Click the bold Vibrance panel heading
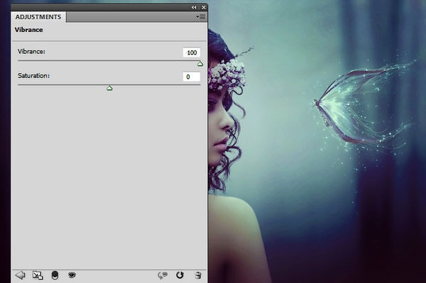Viewport: 426px width, 283px height. coord(29,30)
